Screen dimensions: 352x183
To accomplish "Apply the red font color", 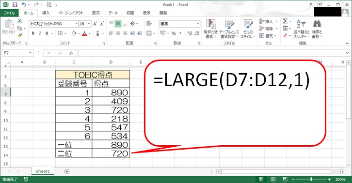I will [x=84, y=33].
